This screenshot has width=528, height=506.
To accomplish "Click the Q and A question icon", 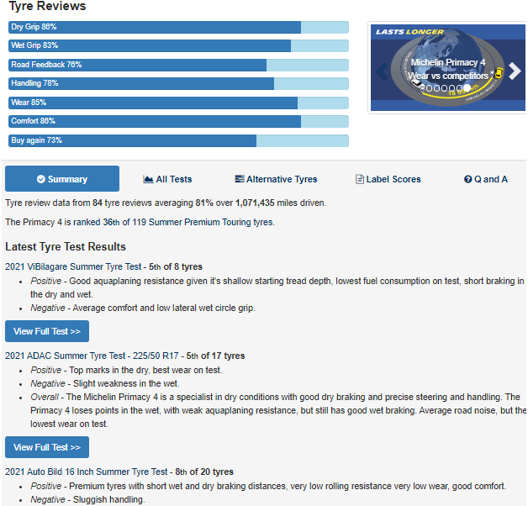I will [467, 179].
